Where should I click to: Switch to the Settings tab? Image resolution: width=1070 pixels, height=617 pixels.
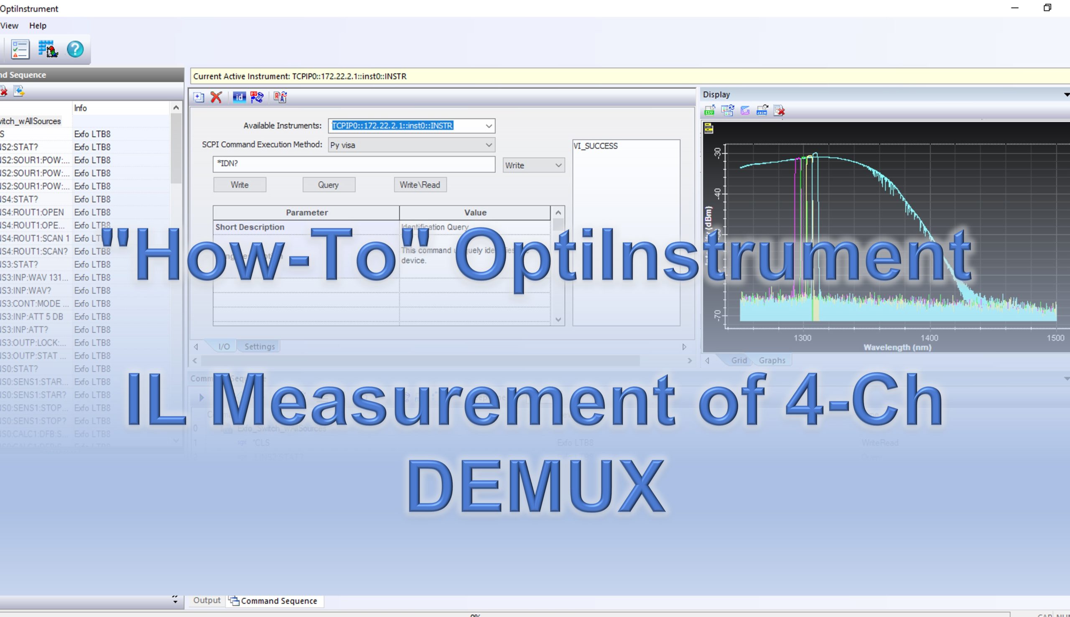coord(260,346)
